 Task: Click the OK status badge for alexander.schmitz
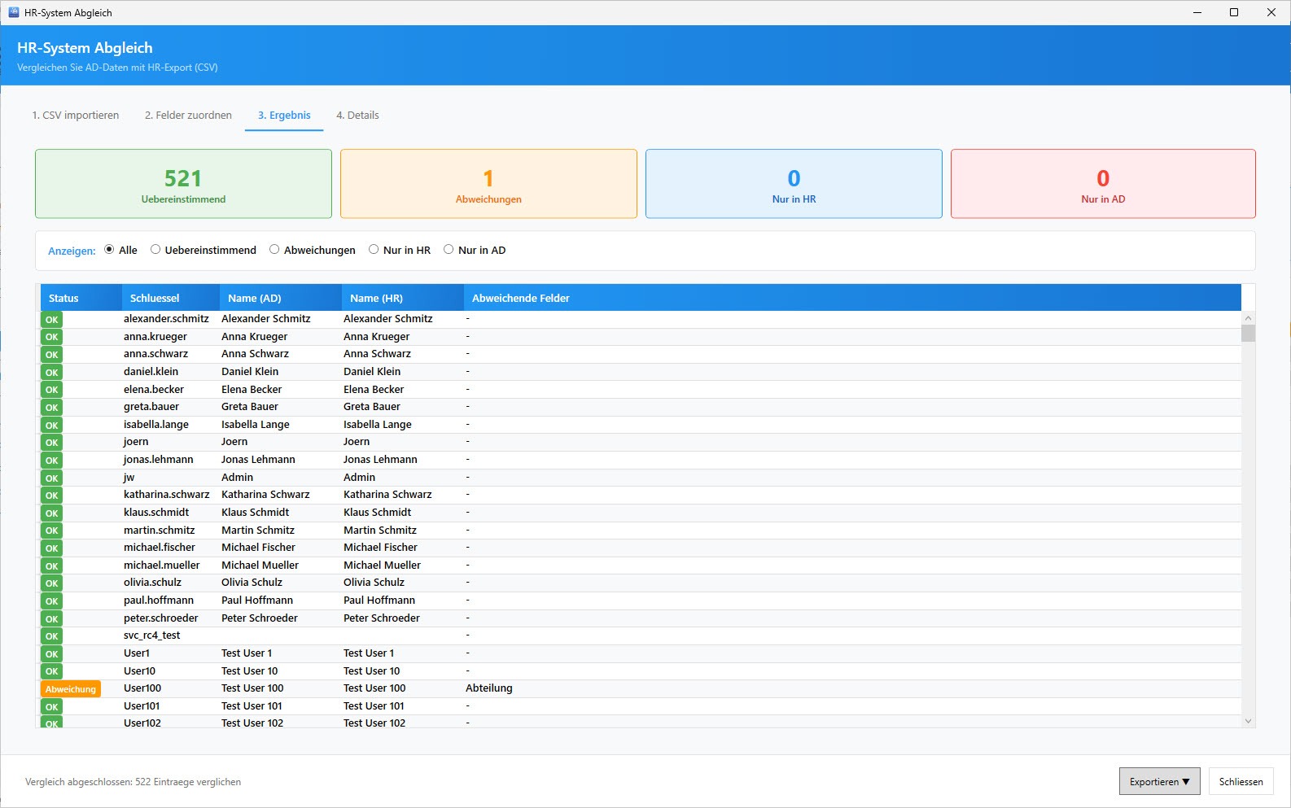[x=52, y=320]
